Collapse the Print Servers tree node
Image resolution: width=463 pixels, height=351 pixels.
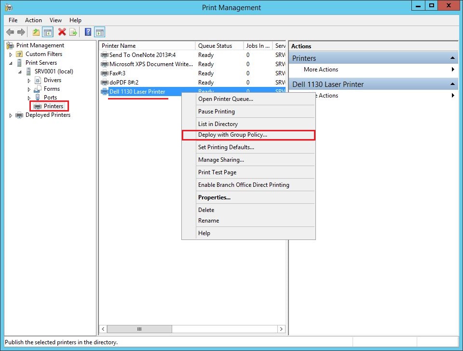[11, 63]
